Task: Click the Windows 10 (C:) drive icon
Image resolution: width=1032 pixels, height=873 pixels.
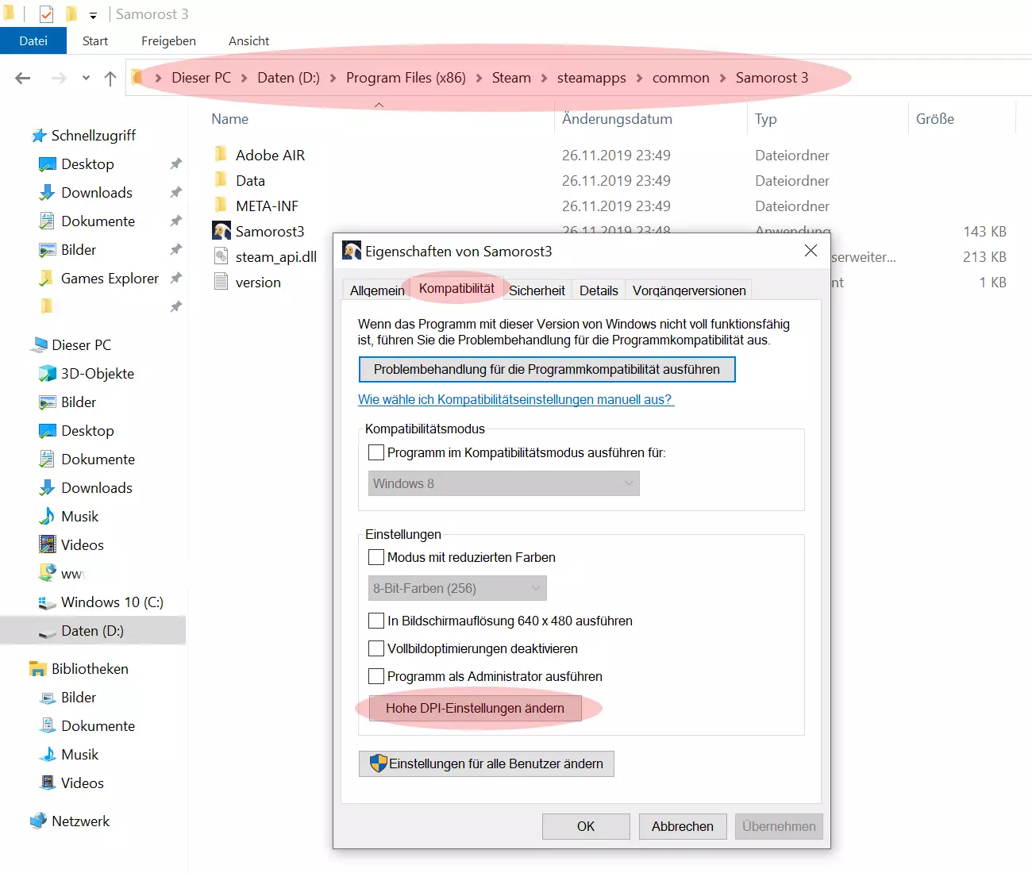Action: [x=48, y=602]
